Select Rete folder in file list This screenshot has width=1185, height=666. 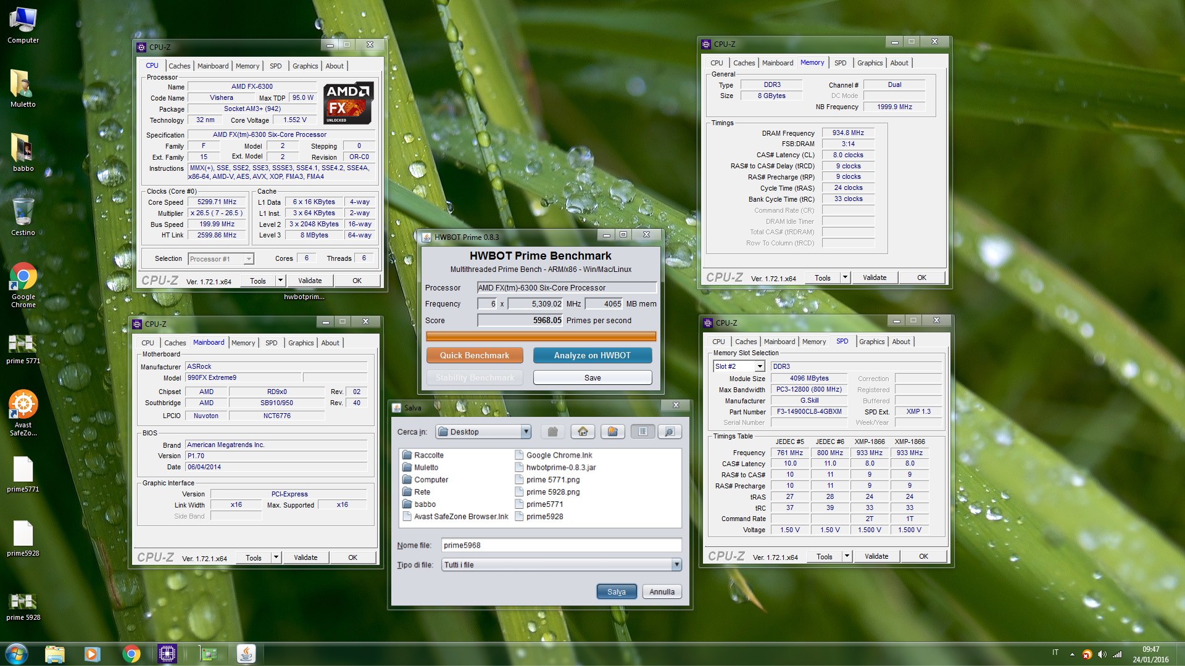[417, 492]
